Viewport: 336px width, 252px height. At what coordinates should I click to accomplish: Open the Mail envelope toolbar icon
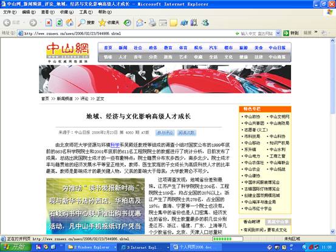[140, 22]
